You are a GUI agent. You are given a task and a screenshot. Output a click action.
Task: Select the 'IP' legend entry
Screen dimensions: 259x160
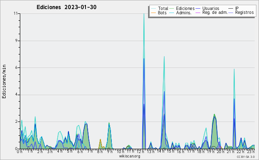click(234, 8)
